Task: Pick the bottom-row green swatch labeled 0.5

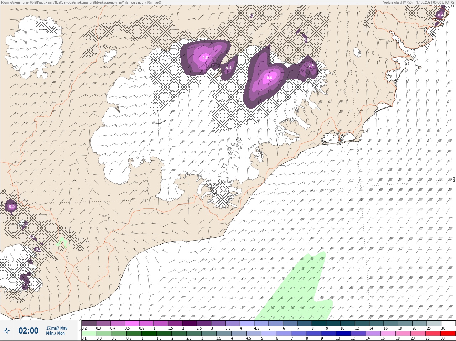Action: [x=119, y=334]
